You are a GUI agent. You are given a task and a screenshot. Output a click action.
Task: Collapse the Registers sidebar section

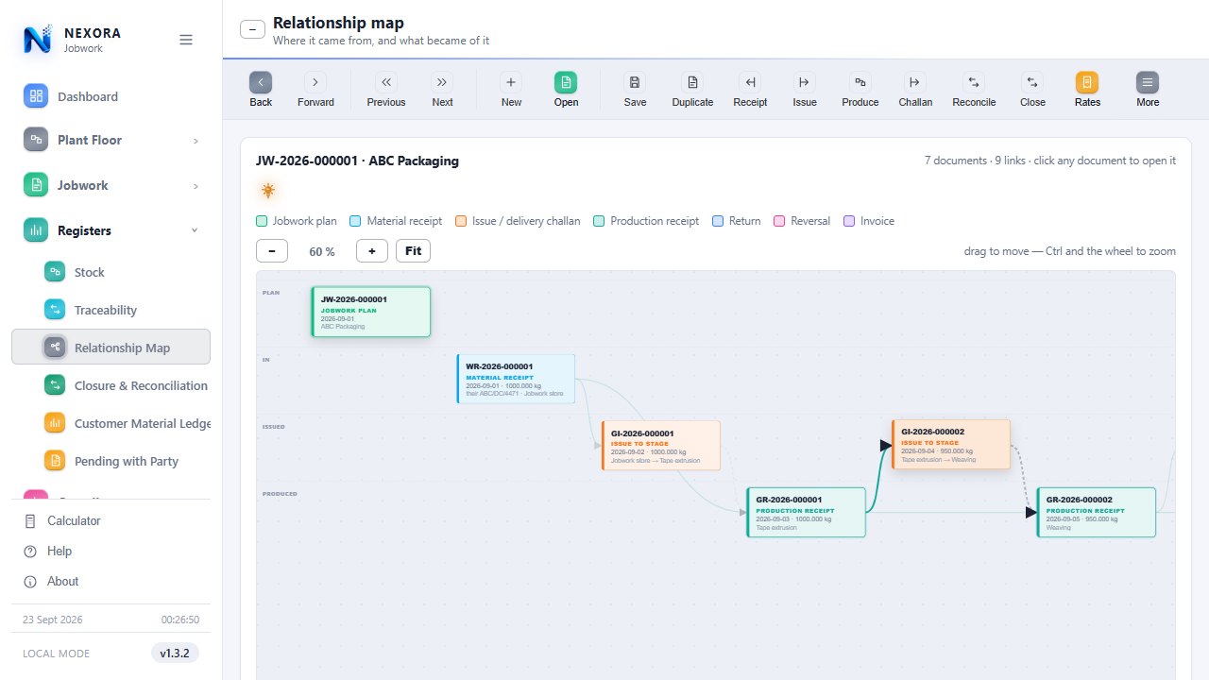click(111, 230)
